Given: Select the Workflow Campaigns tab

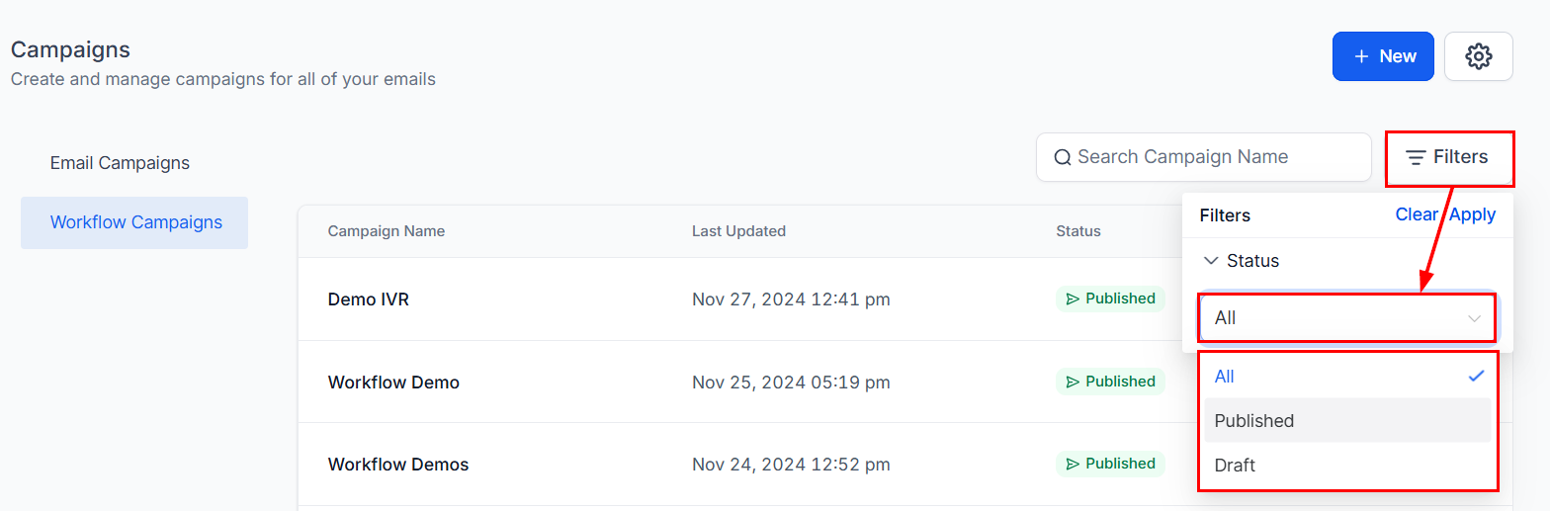Looking at the screenshot, I should (135, 222).
